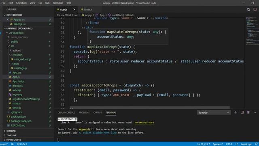This screenshot has height=146, width=259.
Task: Click the no-unused-vars link in terminal
Action: pos(144,122)
